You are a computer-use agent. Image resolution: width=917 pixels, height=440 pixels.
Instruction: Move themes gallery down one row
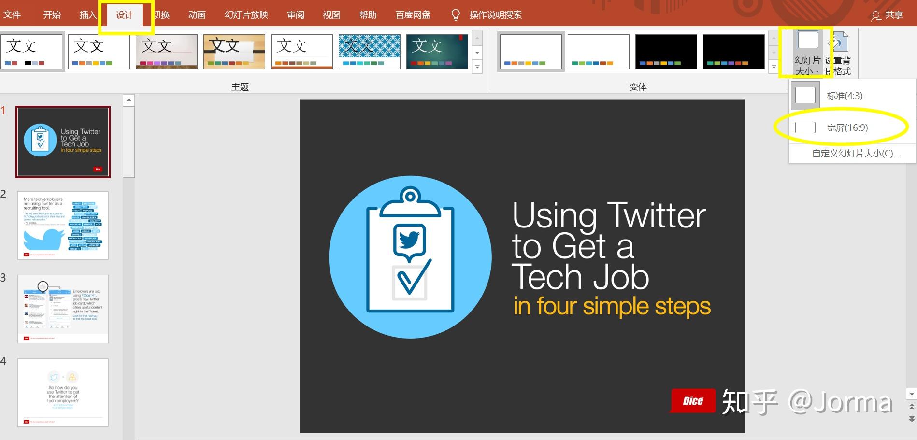click(x=477, y=53)
